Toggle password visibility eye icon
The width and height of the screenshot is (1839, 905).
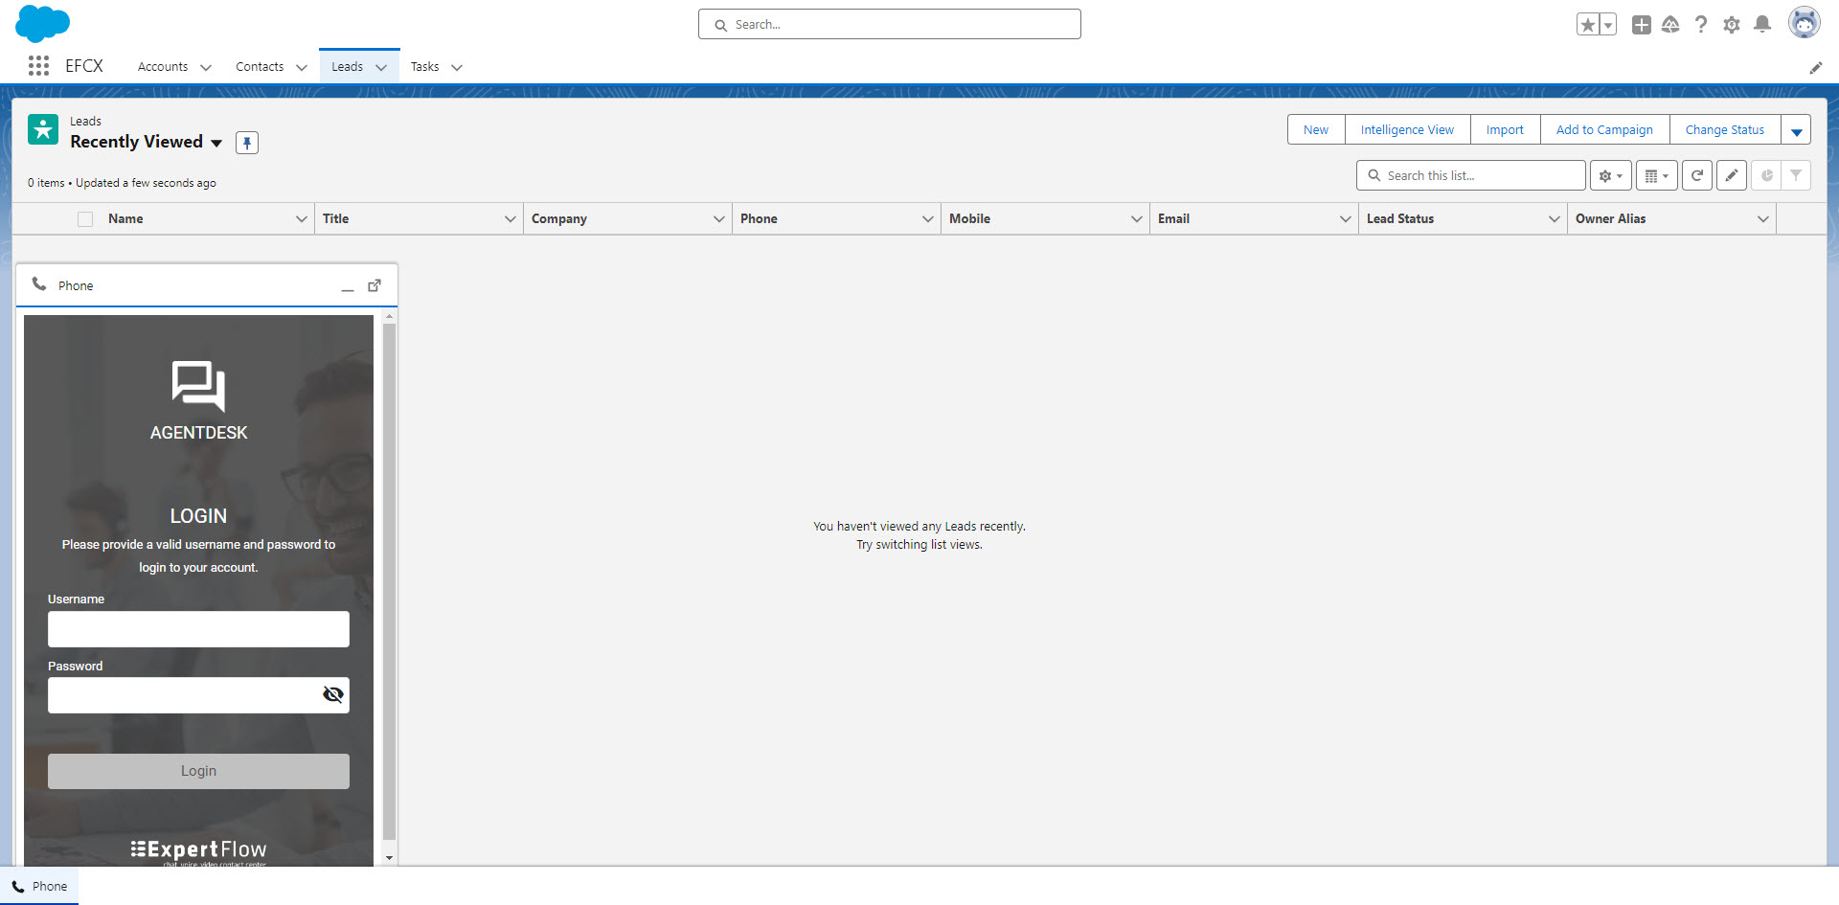[332, 695]
